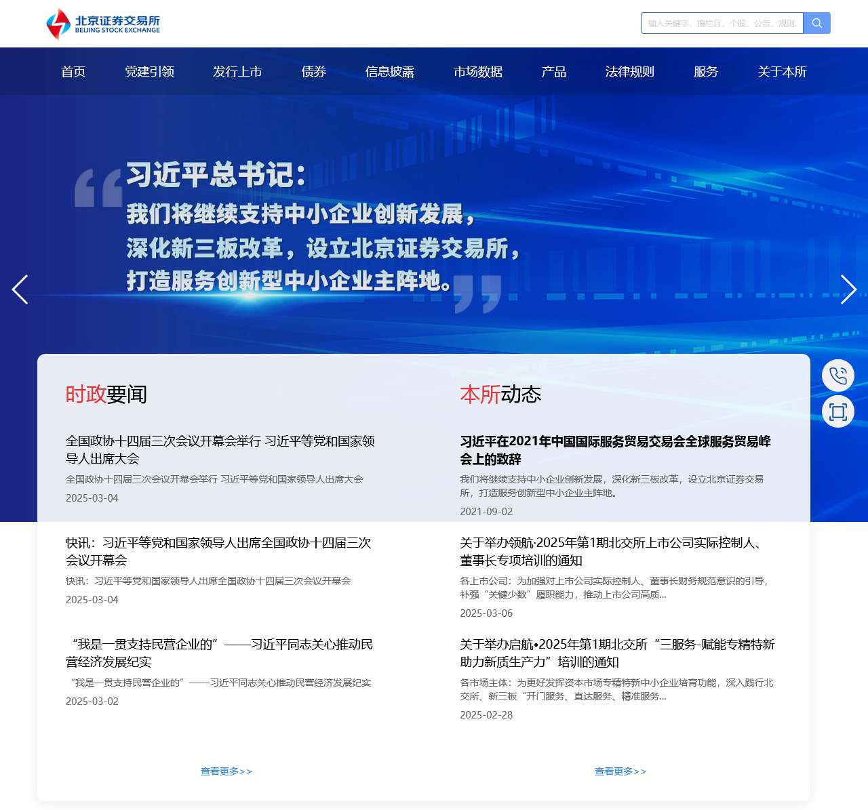The width and height of the screenshot is (868, 810).
Task: Advance to the next banner slide arrow
Action: (x=848, y=289)
